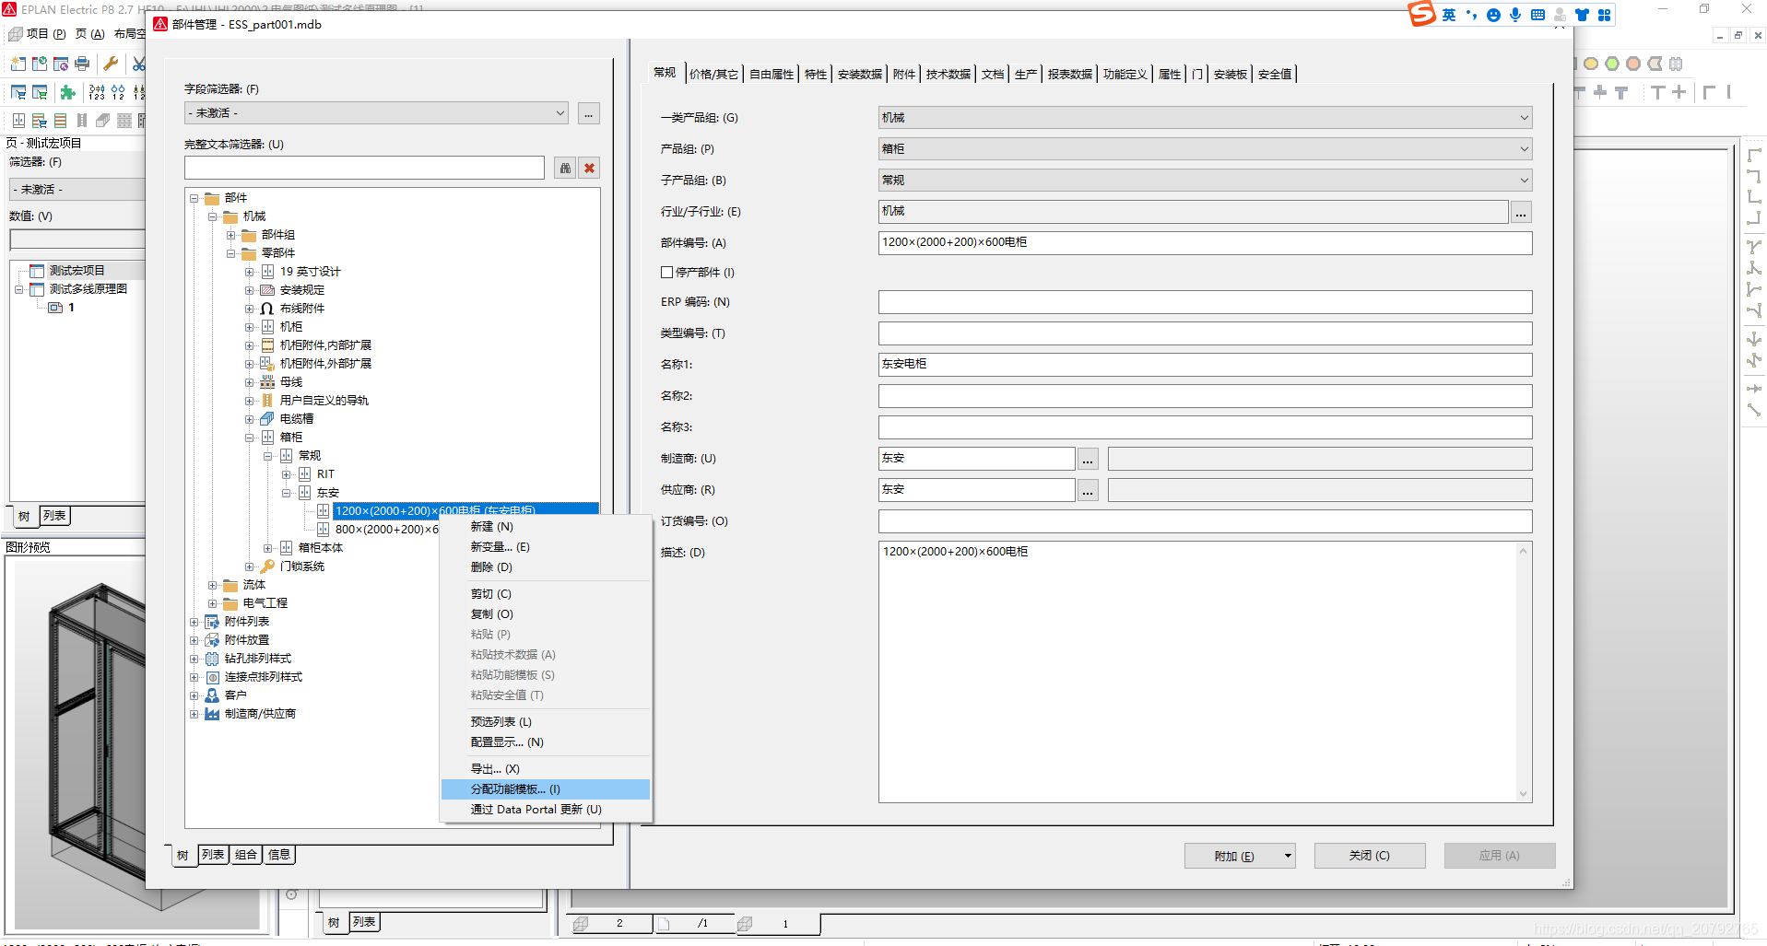Click the microphone icon in IME bar
This screenshot has height=946, width=1767.
pyautogui.click(x=1515, y=15)
